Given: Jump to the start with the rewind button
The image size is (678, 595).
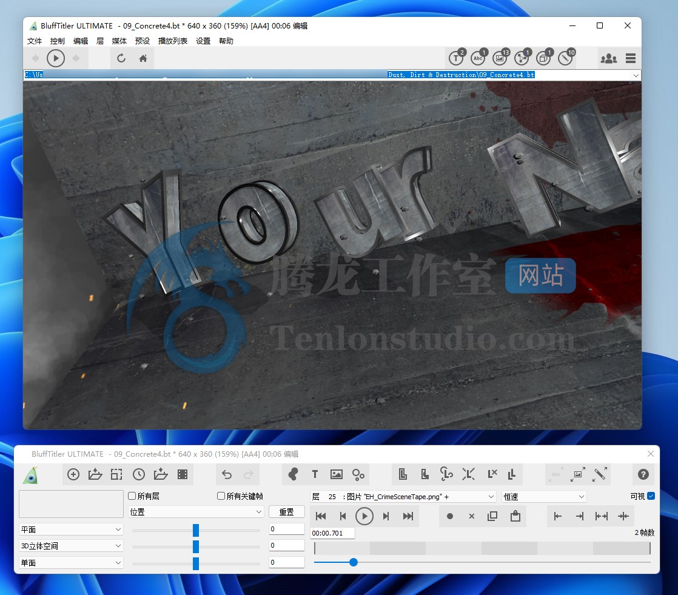Looking at the screenshot, I should coord(321,516).
